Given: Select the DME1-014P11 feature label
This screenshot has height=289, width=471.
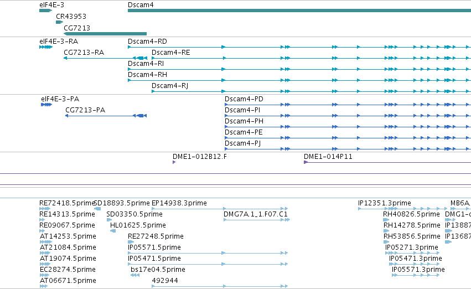Looking at the screenshot, I should 328,157.
